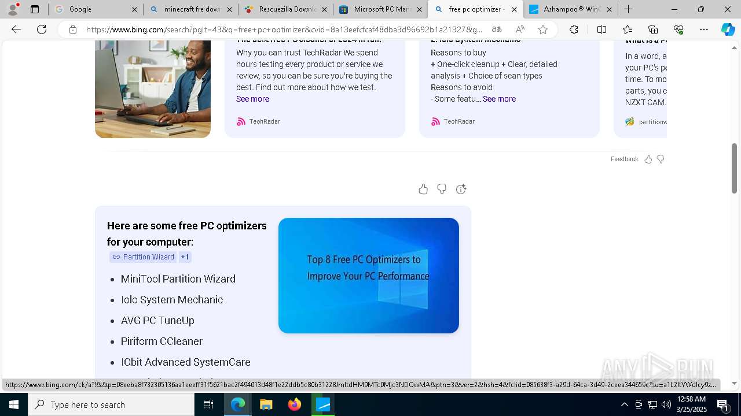Open the taskbar clock and date
Viewport: 741px width, 416px height.
(691, 404)
